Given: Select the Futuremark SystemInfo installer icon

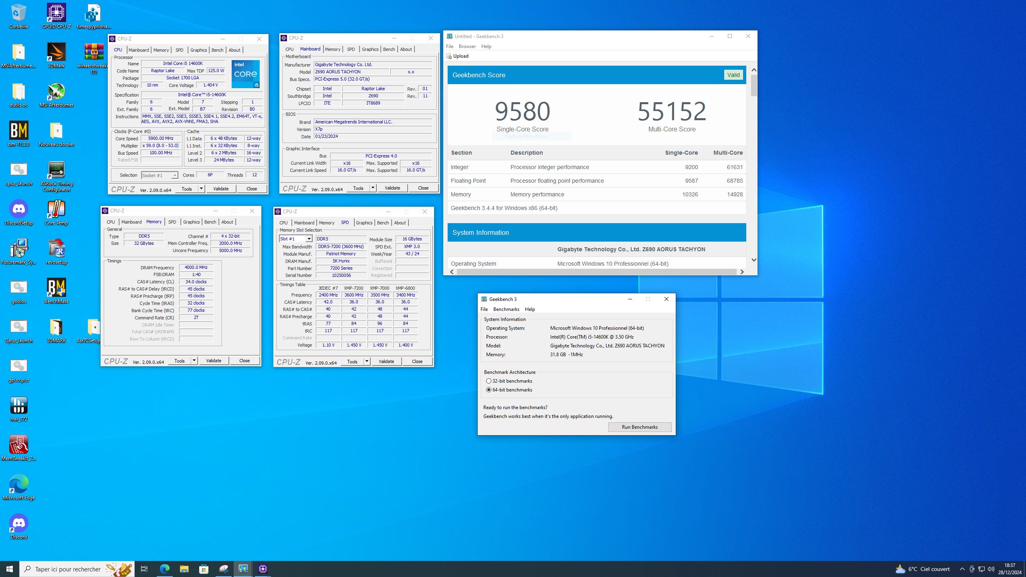Looking at the screenshot, I should (x=18, y=252).
